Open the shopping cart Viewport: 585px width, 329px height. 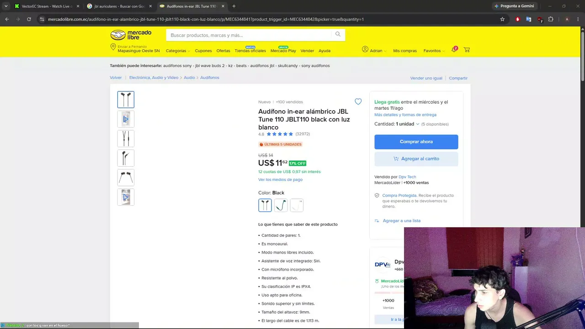pos(467,50)
